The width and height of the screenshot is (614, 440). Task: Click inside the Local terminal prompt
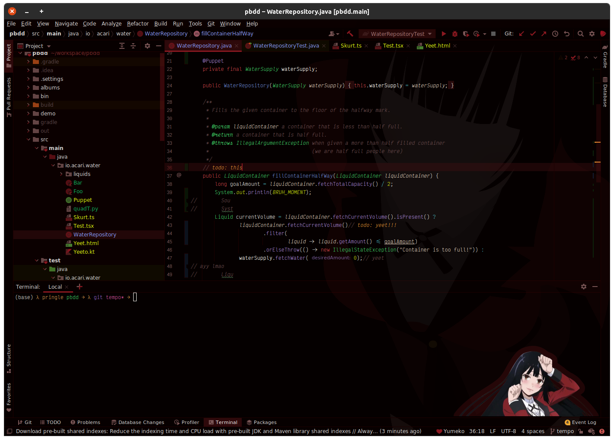tap(135, 297)
